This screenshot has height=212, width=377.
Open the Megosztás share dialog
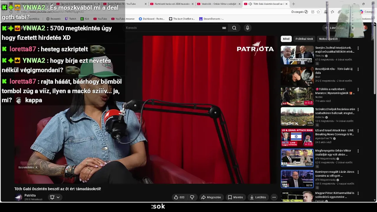211,197
